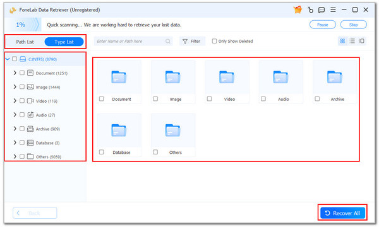Click the Video camera icon in sidebar
This screenshot has width=379, height=227.
coord(30,101)
